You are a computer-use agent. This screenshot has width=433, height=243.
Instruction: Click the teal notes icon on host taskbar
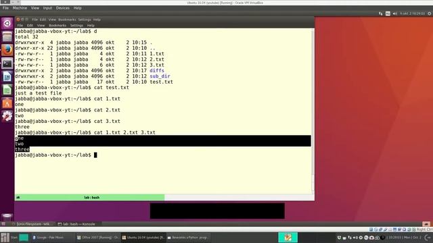coord(288,238)
